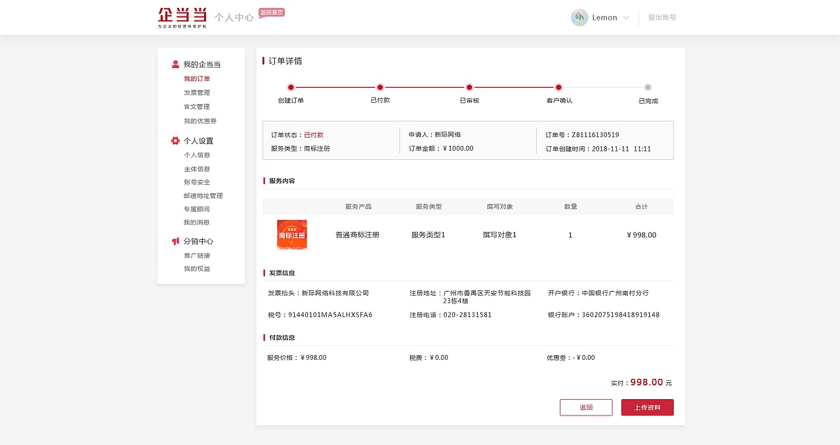This screenshot has height=445, width=840.
Task: Click the 上传资料 button
Action: pyautogui.click(x=647, y=407)
